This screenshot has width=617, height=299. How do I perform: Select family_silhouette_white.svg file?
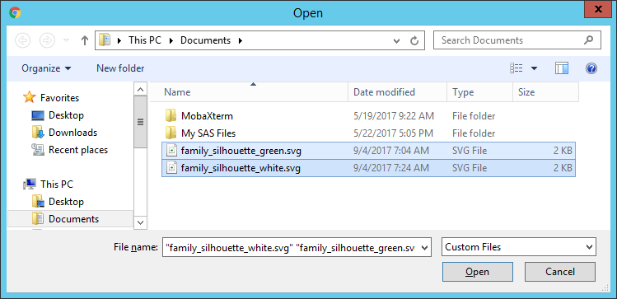(x=368, y=168)
